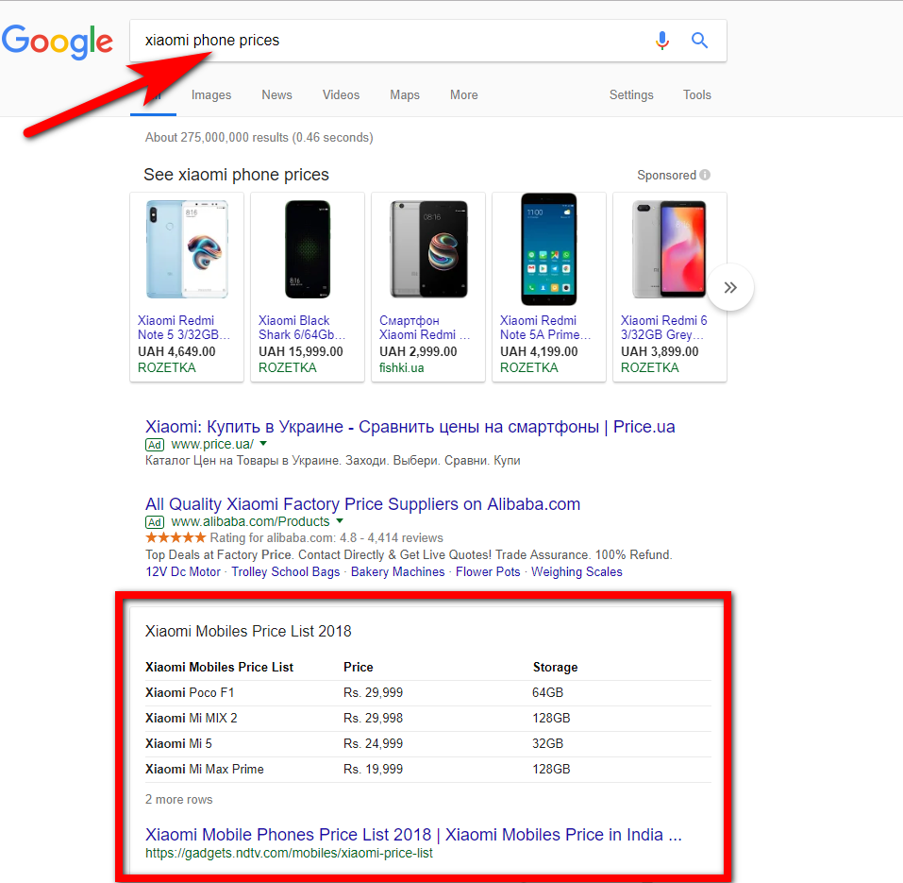Click the next products double-arrow button

(730, 288)
